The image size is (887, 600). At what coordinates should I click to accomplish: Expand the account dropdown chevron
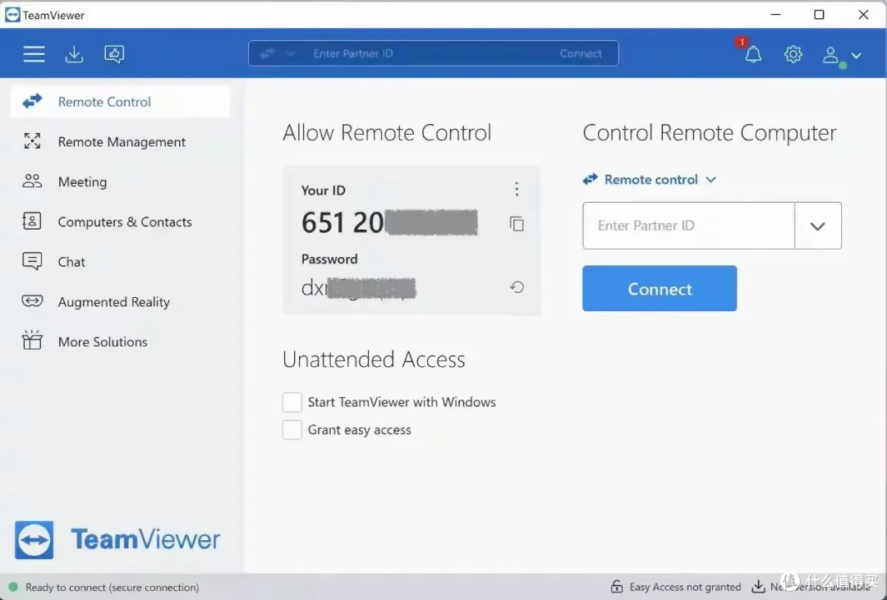coord(857,56)
